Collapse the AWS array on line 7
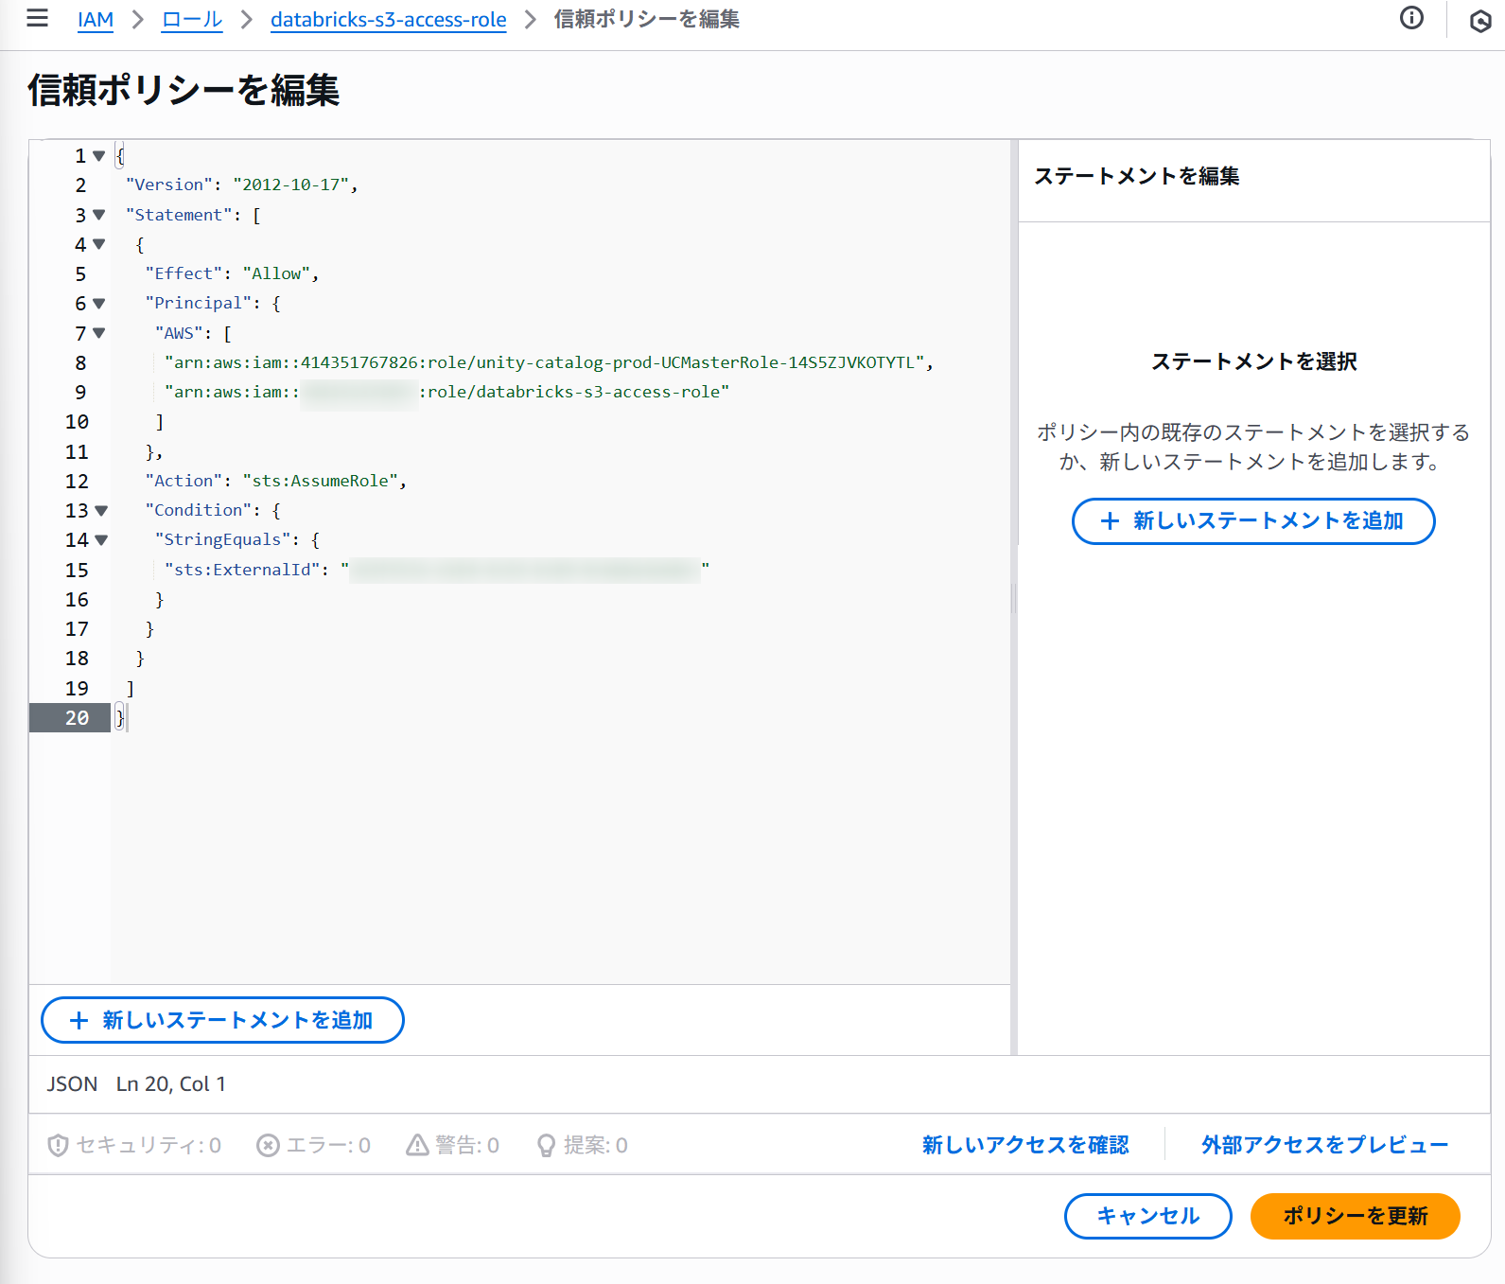Image resolution: width=1505 pixels, height=1284 pixels. pos(99,333)
